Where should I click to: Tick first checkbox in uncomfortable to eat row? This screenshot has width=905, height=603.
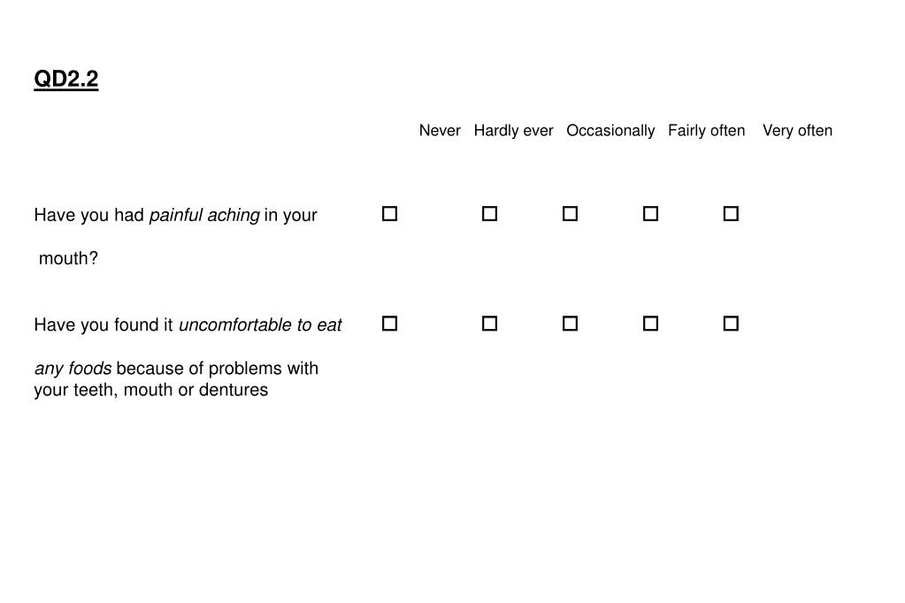[389, 324]
